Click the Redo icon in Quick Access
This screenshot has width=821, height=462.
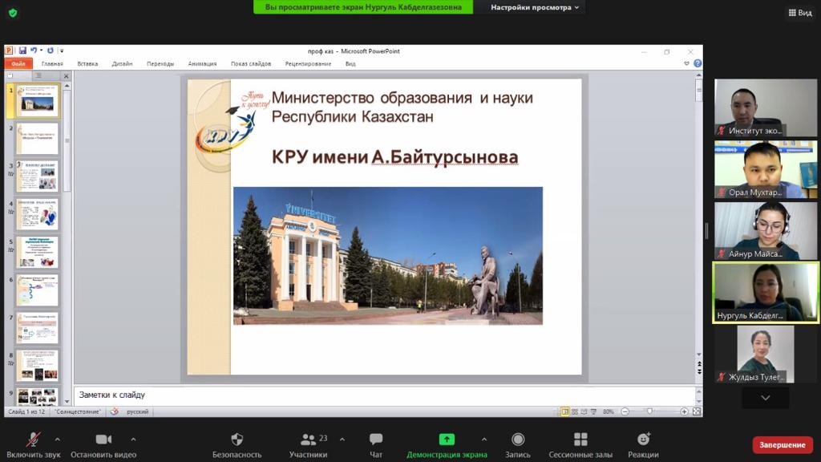51,51
